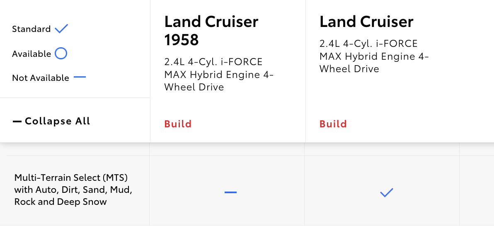Image resolution: width=494 pixels, height=238 pixels.
Task: Click the empty cell above Land Cruiser checkmark
Action: point(382,149)
